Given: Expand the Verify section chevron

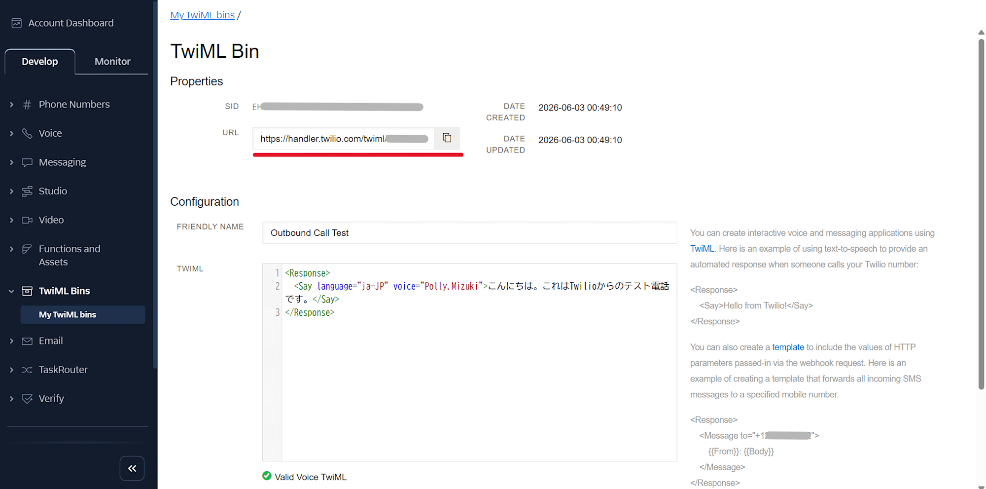Looking at the screenshot, I should point(11,399).
